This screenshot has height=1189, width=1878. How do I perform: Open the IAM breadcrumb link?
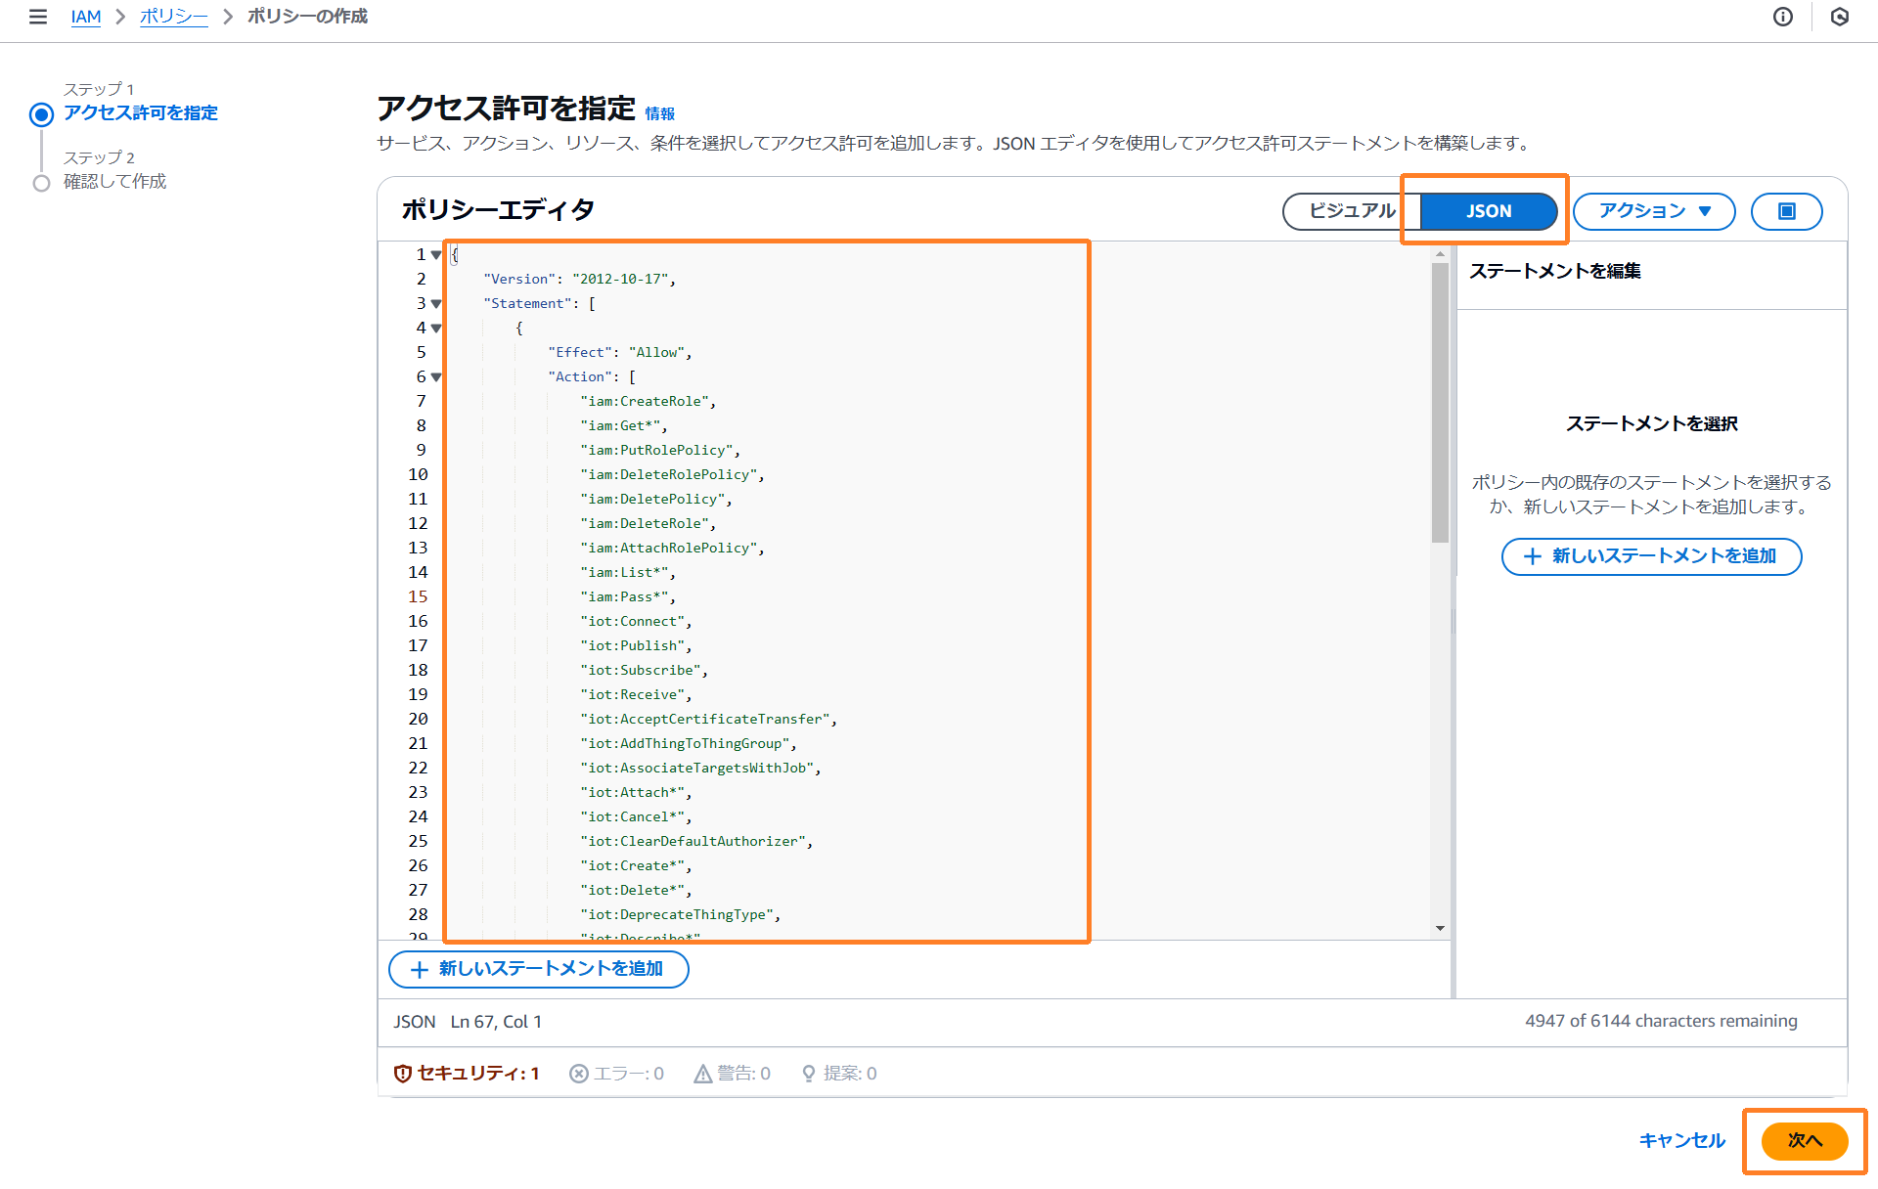tap(86, 17)
